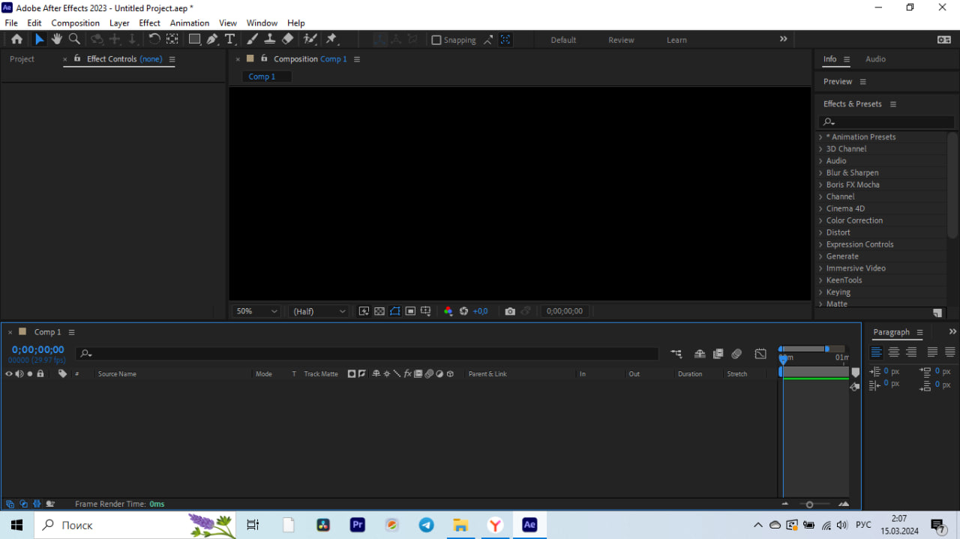Open the Animation menu
The image size is (960, 539).
189,22
